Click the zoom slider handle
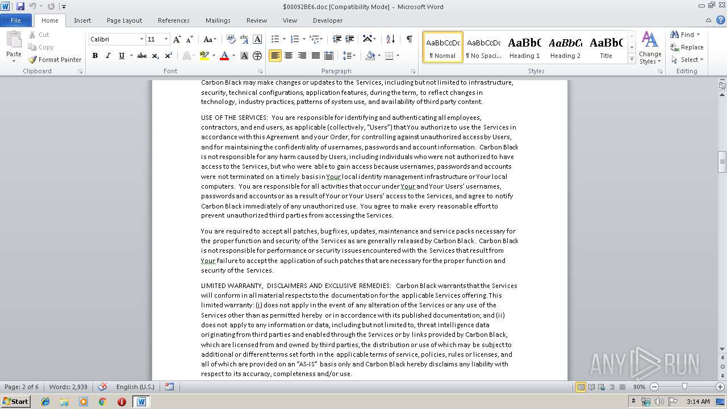 point(684,387)
